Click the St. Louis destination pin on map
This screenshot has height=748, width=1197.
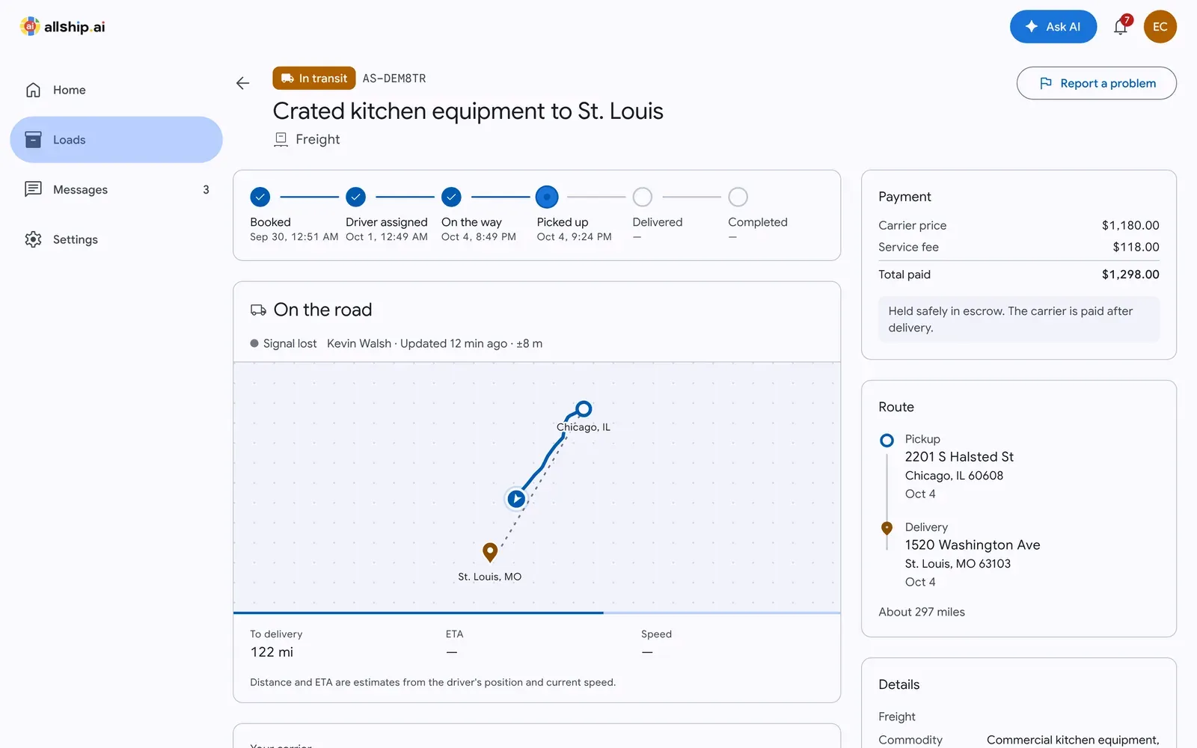[490, 552]
